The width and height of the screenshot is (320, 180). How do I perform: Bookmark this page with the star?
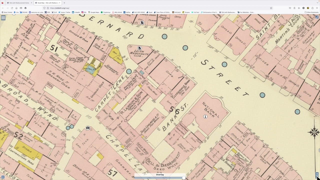pyautogui.click(x=271, y=8)
